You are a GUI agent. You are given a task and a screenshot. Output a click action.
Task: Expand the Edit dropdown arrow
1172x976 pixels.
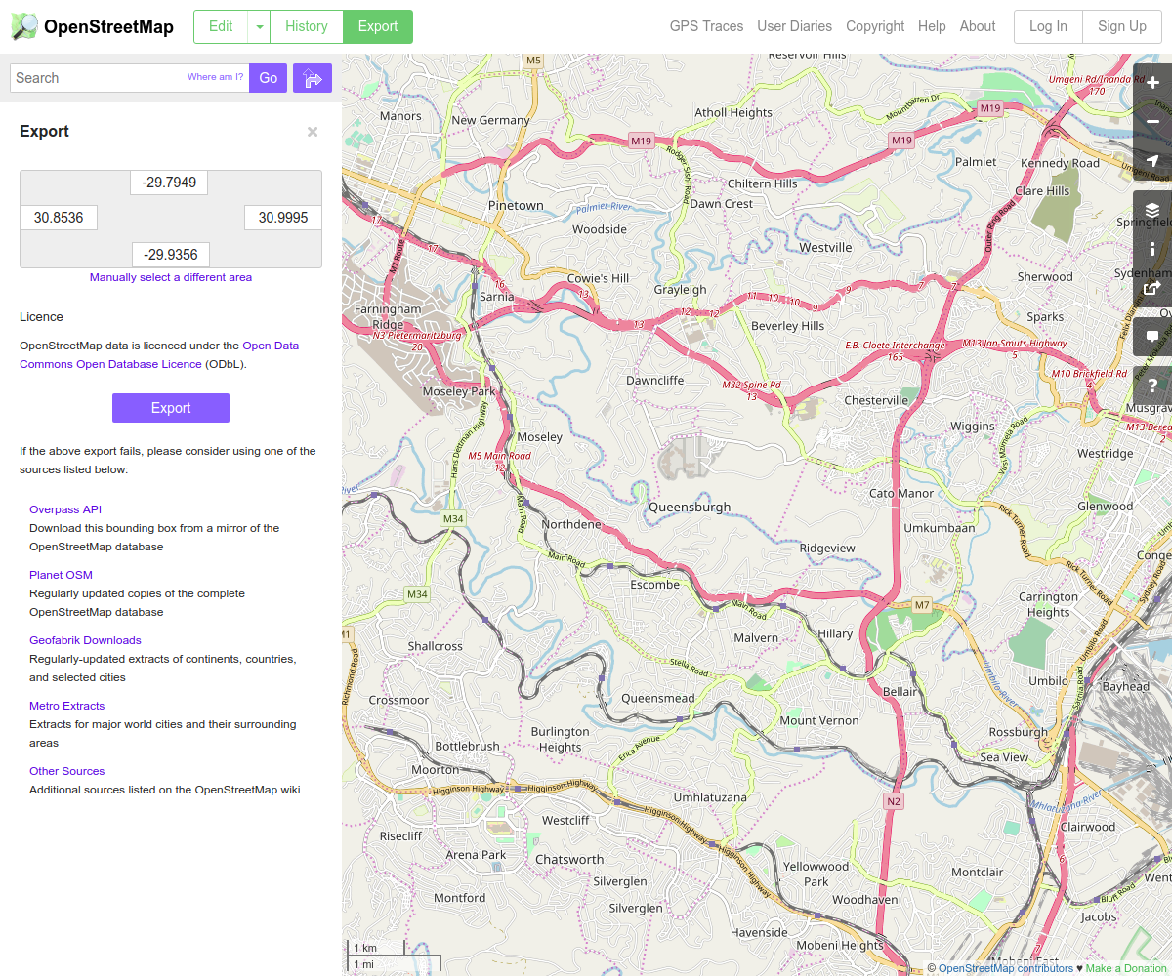[259, 27]
